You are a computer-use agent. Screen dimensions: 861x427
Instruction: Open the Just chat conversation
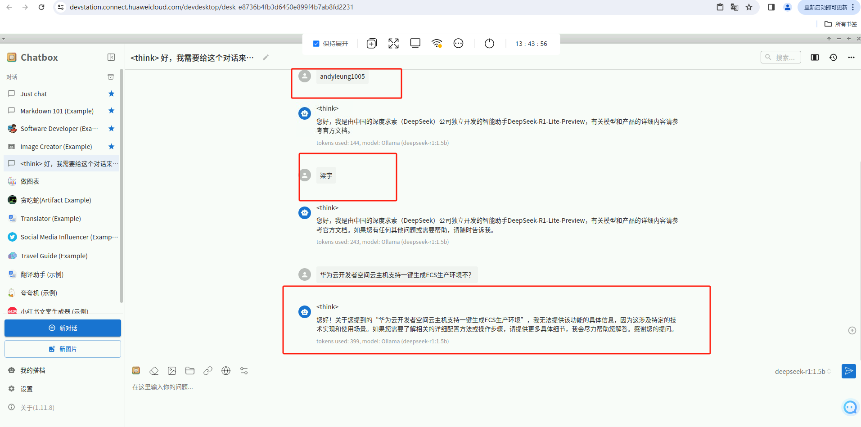coord(62,94)
